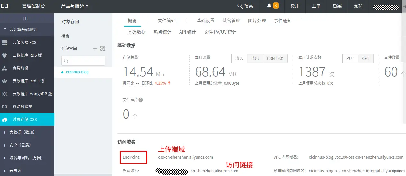This screenshot has height=176, width=406.
Task: Click the help icon next to 文件碎片
Action: tap(140, 100)
